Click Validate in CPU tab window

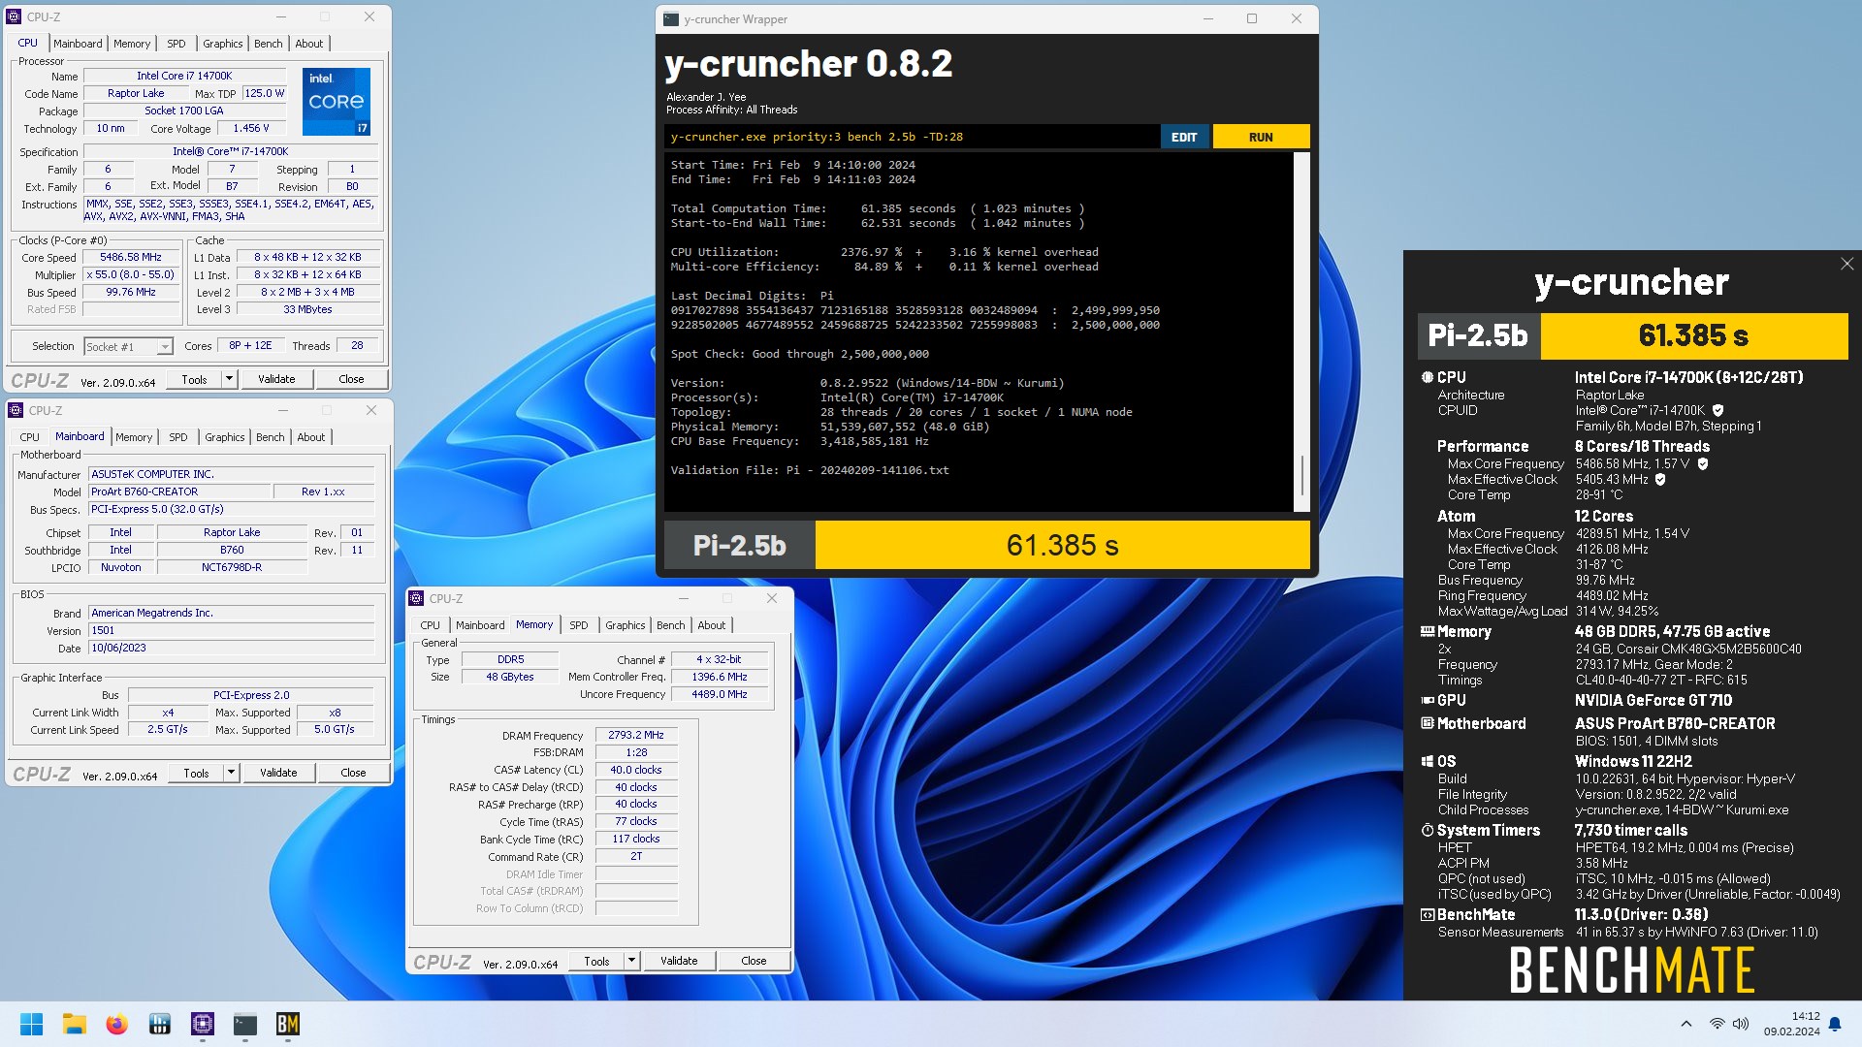tap(276, 379)
